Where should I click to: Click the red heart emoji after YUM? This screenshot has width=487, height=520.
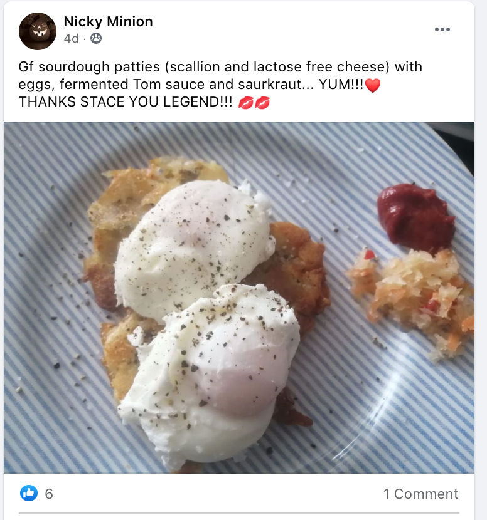(373, 86)
